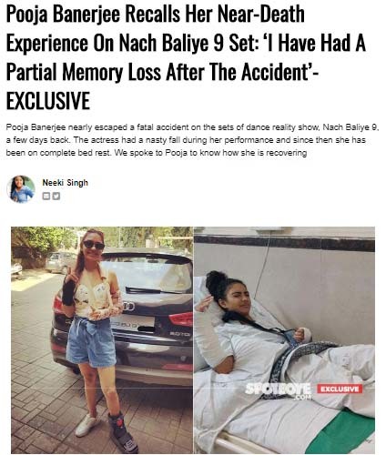Viewport: 386px width, 455px height.
Task: Open the left photo beside the car
Action: (102, 340)
